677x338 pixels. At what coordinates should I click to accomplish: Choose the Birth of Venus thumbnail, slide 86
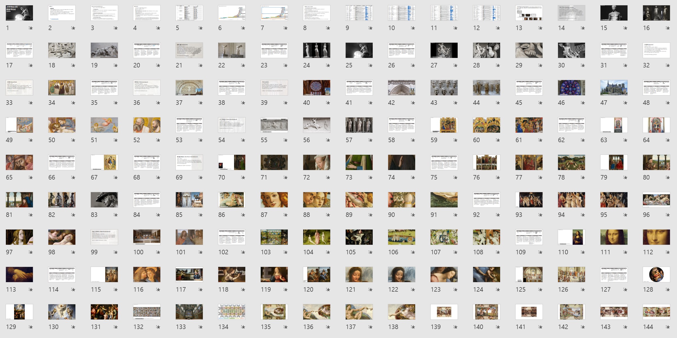coord(232,200)
